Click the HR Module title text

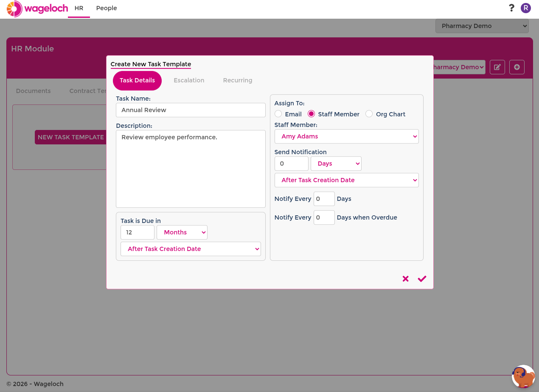33,49
